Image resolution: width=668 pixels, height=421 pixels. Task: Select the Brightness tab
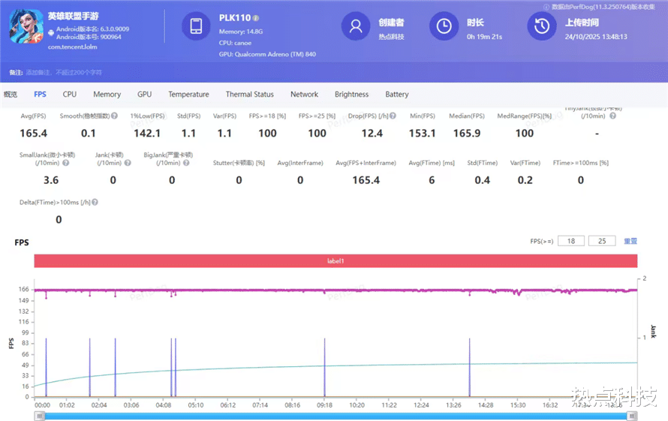351,95
